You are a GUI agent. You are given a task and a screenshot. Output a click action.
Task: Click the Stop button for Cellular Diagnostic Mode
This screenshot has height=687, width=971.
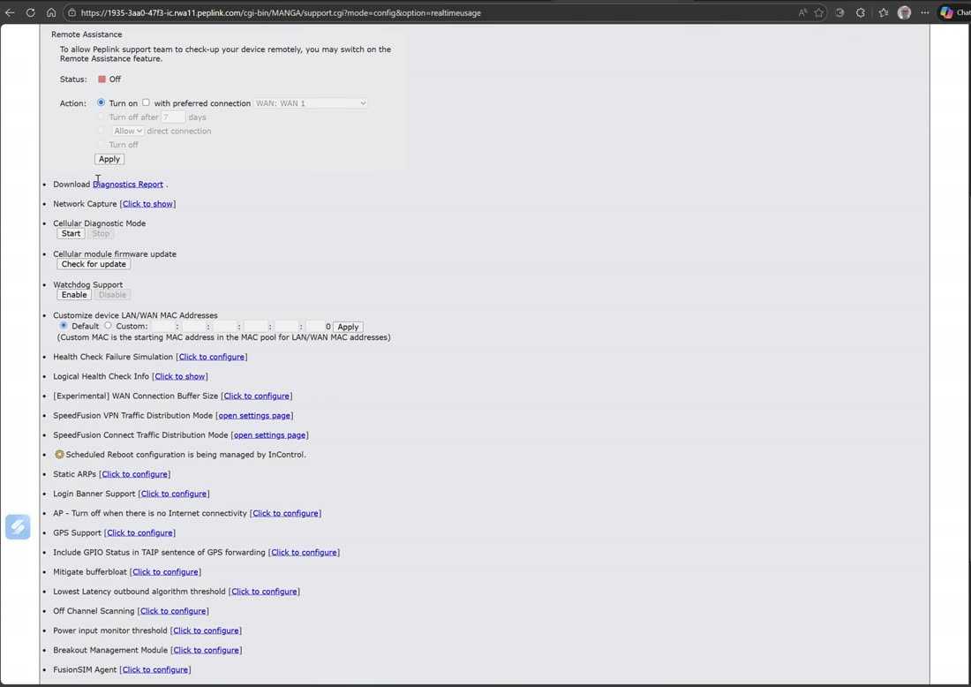[x=101, y=233]
